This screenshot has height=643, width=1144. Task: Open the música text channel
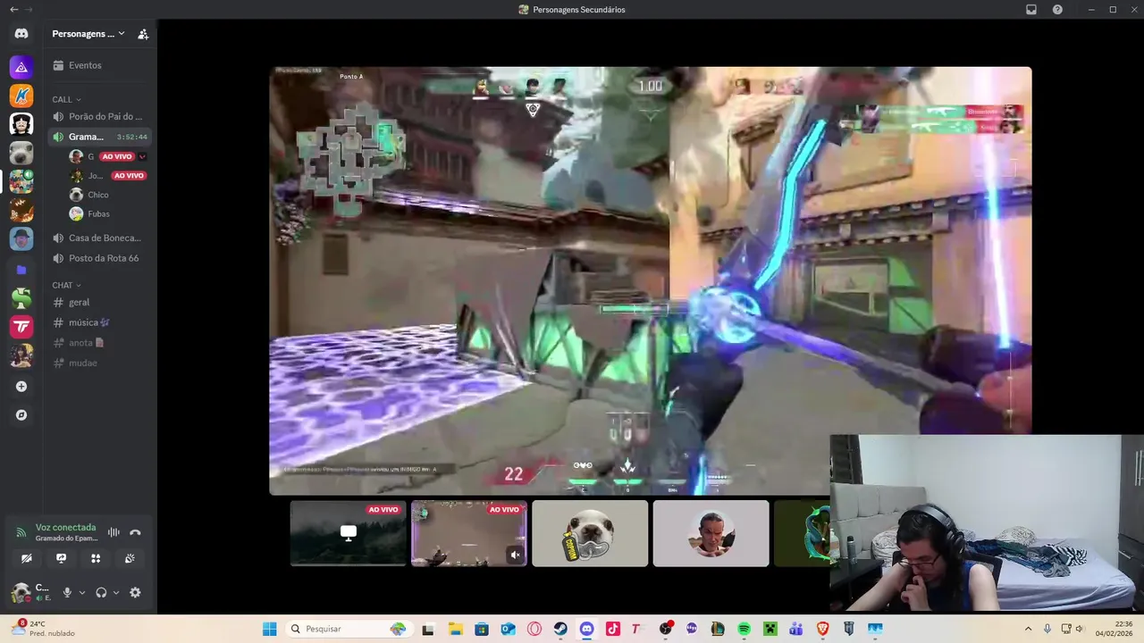pos(99,322)
